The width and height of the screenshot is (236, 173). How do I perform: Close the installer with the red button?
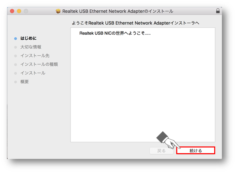(x=12, y=11)
